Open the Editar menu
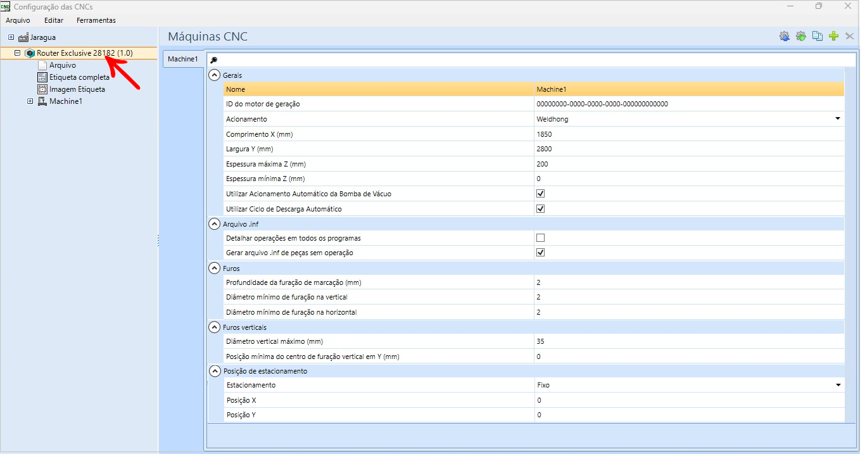Viewport: 865px width, 454px height. tap(54, 20)
